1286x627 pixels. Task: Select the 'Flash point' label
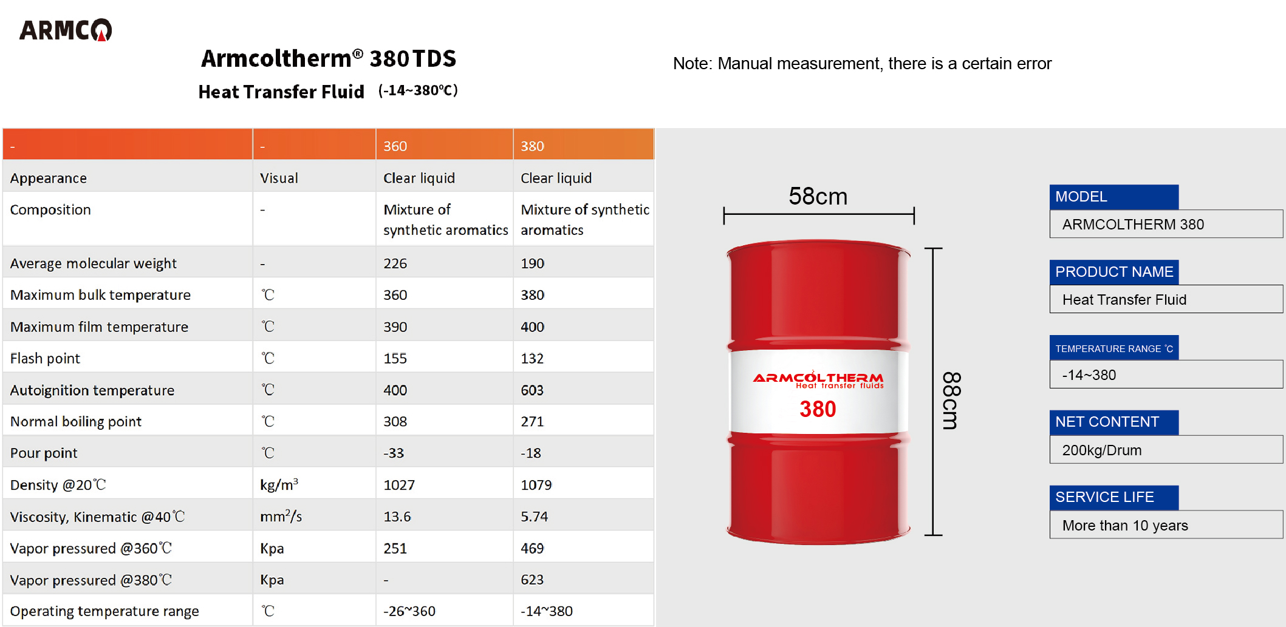tap(45, 358)
